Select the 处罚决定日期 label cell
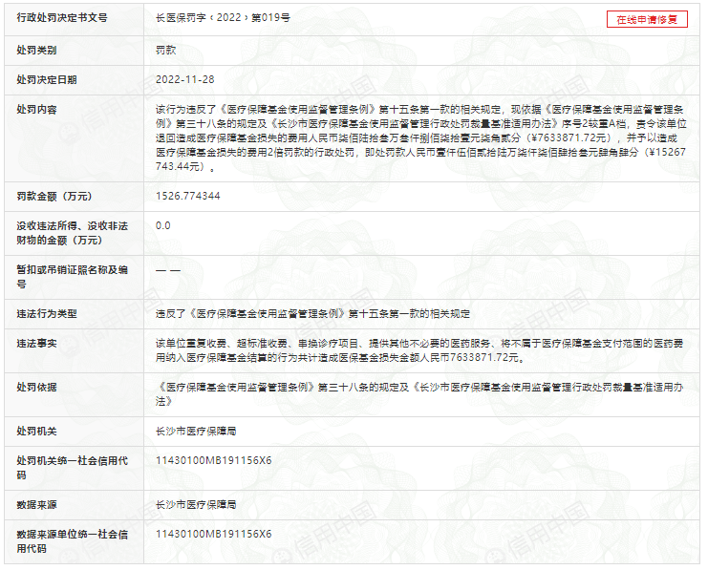 pos(47,80)
